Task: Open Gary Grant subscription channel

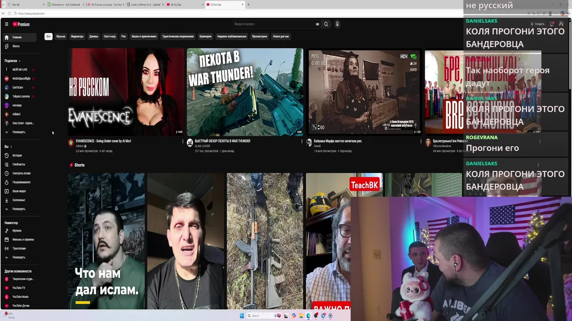Action: click(x=20, y=123)
